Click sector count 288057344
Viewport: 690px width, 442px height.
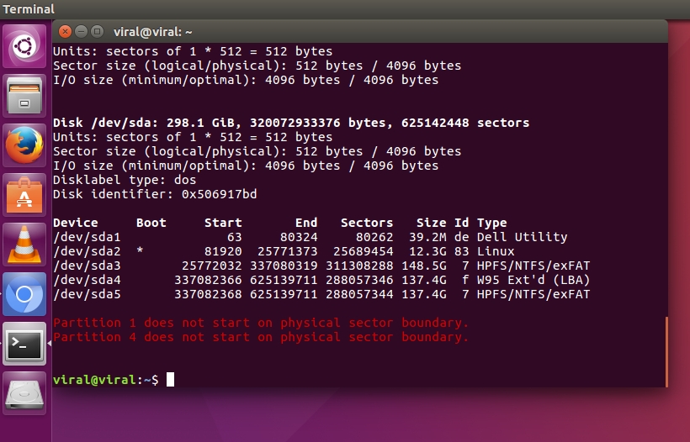[359, 294]
